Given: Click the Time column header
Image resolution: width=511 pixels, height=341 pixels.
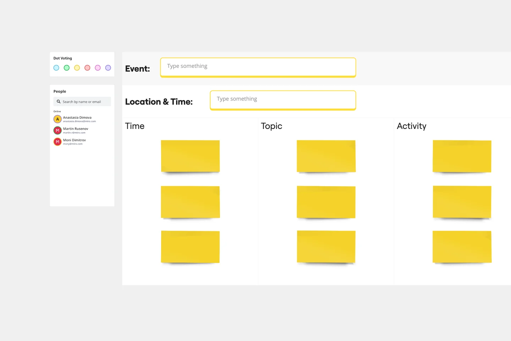Looking at the screenshot, I should (x=135, y=126).
